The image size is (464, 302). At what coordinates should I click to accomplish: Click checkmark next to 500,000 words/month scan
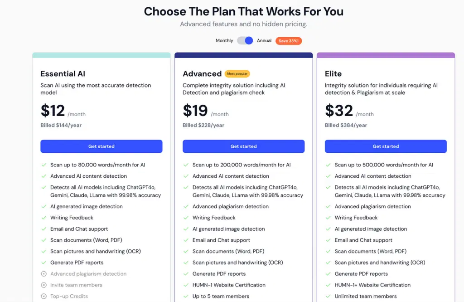click(328, 165)
